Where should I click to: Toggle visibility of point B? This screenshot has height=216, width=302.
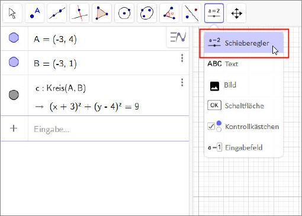(x=14, y=62)
